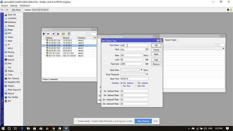Image resolution: width=233 pixels, height=131 pixels.
Task: Open Make Supout.rif
Action: [14, 90]
